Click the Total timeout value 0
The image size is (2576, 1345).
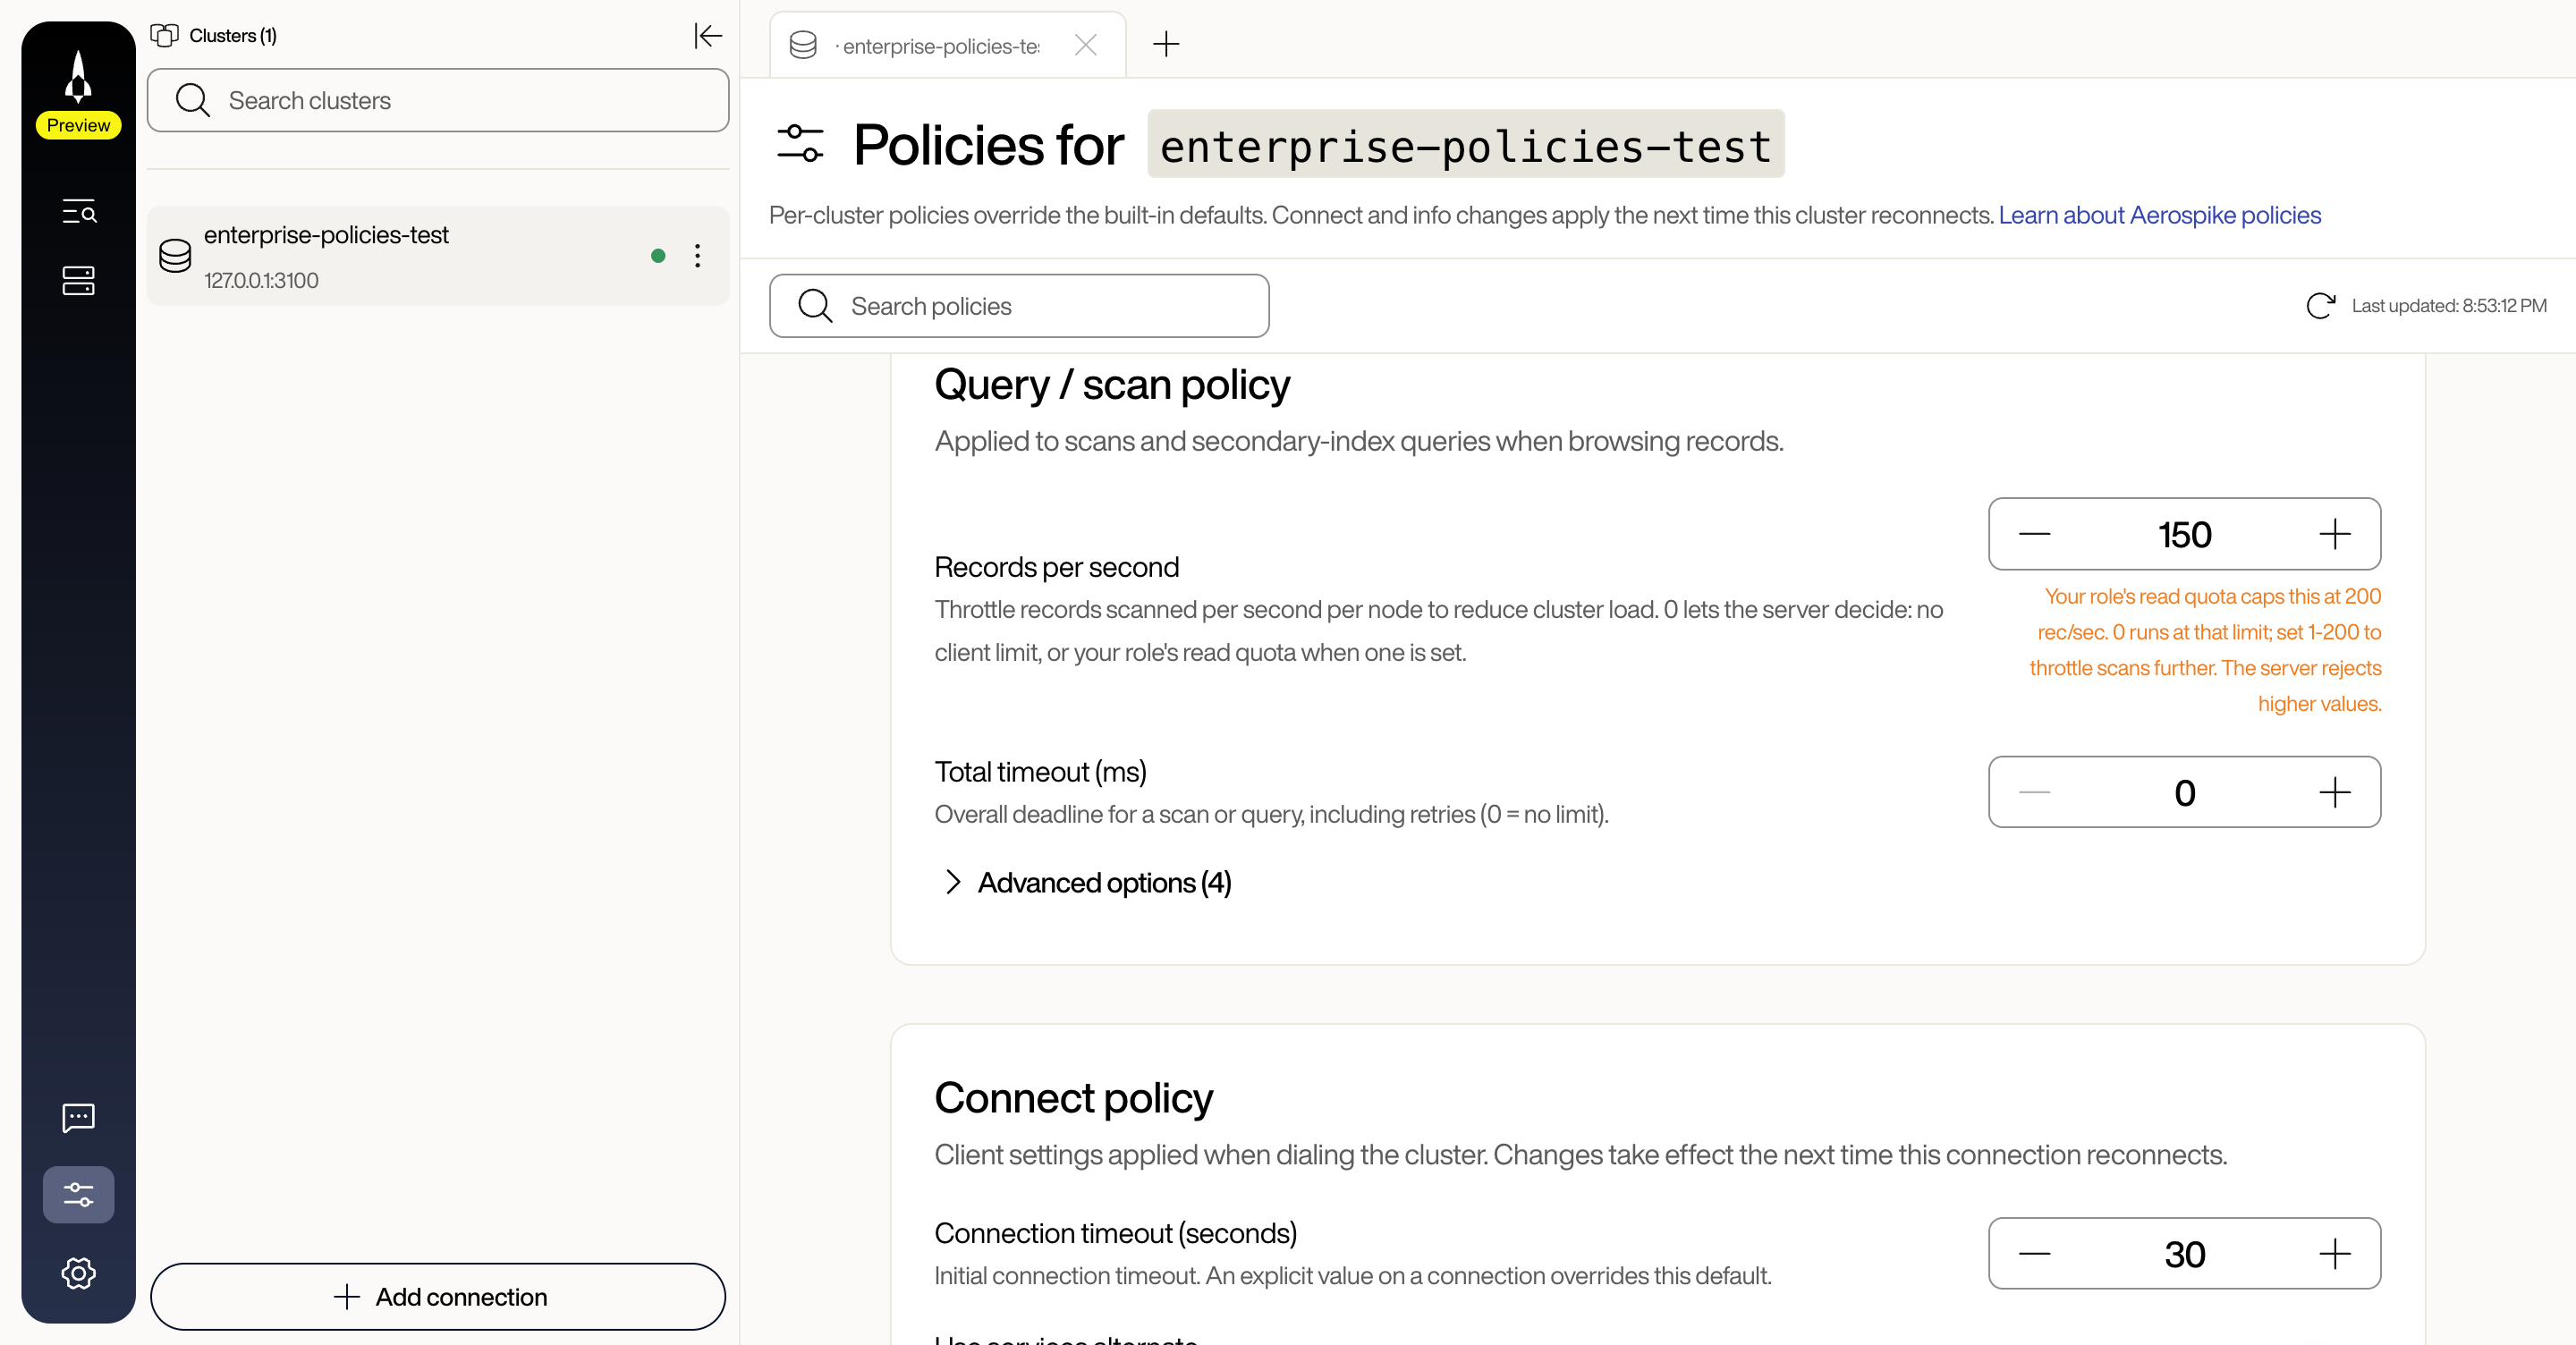point(2184,793)
